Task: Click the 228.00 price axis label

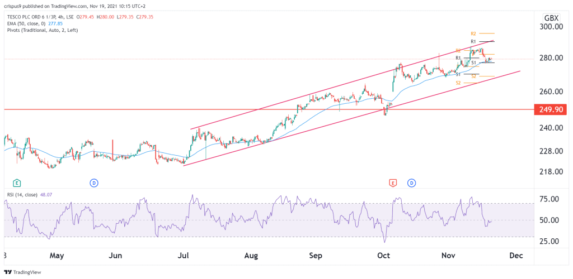Action: point(551,151)
